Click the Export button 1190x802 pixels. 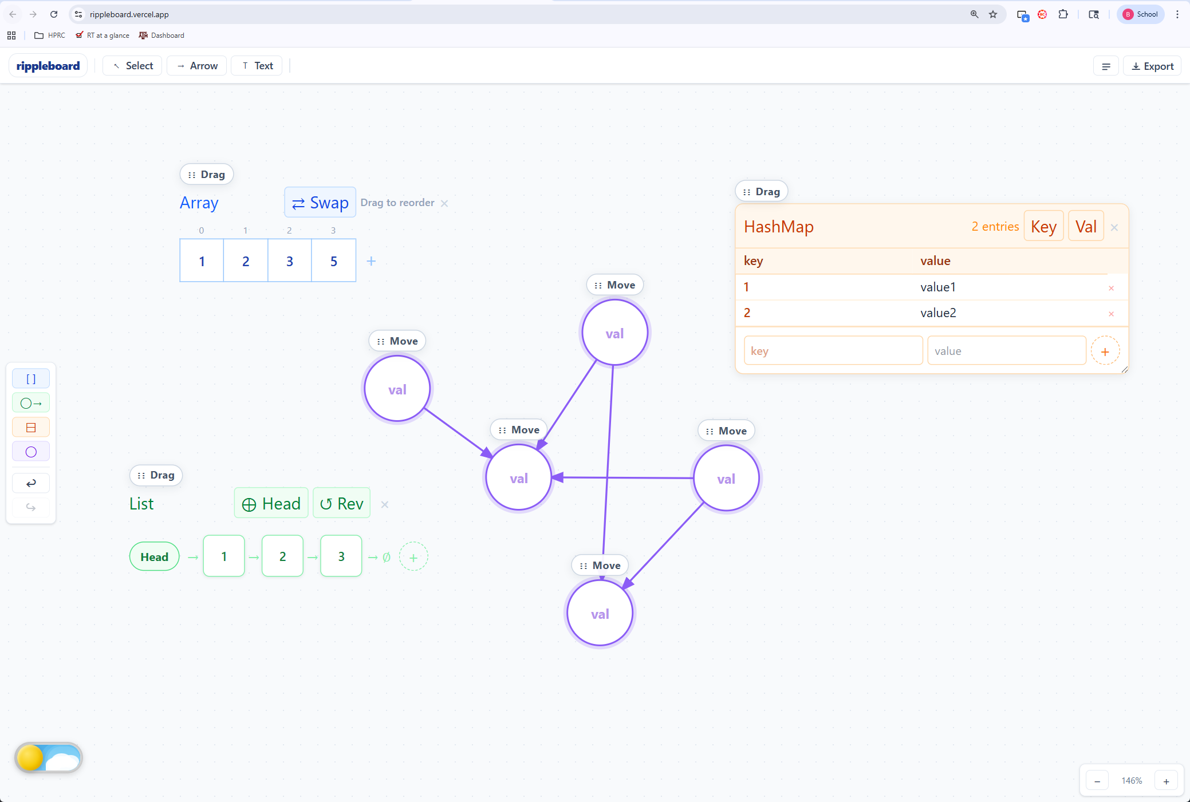point(1152,66)
